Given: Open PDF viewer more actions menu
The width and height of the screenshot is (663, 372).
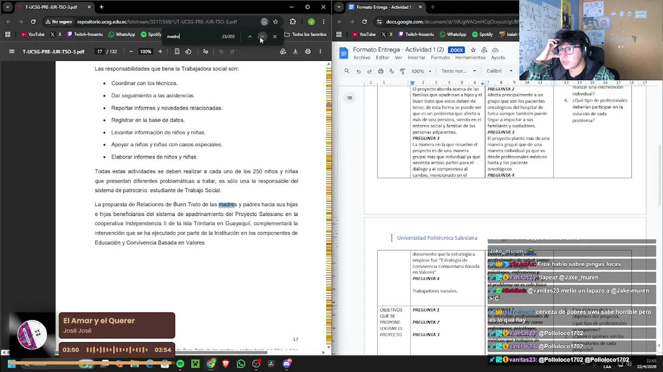Looking at the screenshot, I should click(x=320, y=52).
